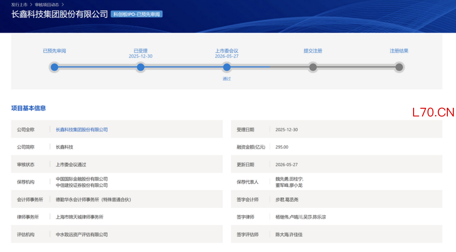Click the 长鑫科技集团股份有限公司 page title

[60, 14]
